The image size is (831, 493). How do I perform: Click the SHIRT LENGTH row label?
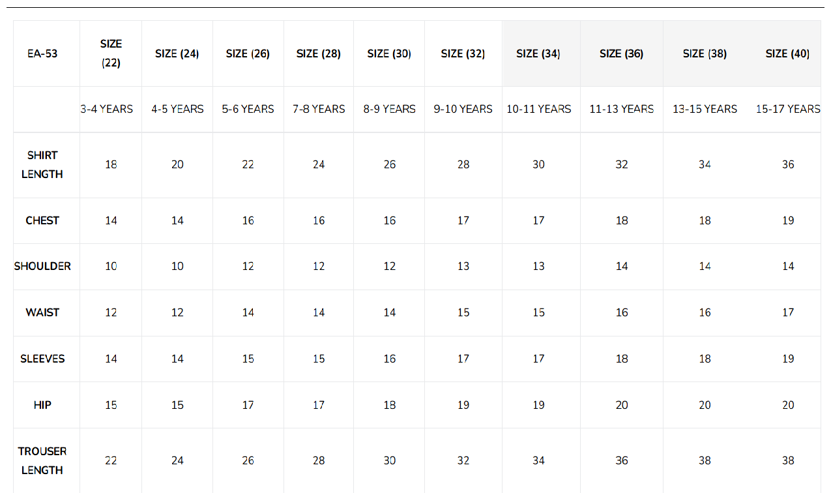42,165
